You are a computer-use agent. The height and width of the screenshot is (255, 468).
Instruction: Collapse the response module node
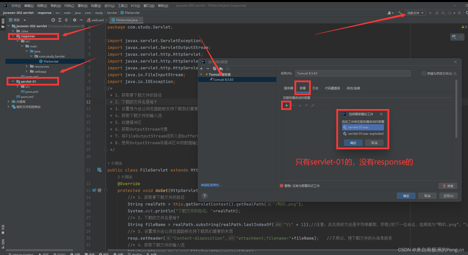pos(13,36)
